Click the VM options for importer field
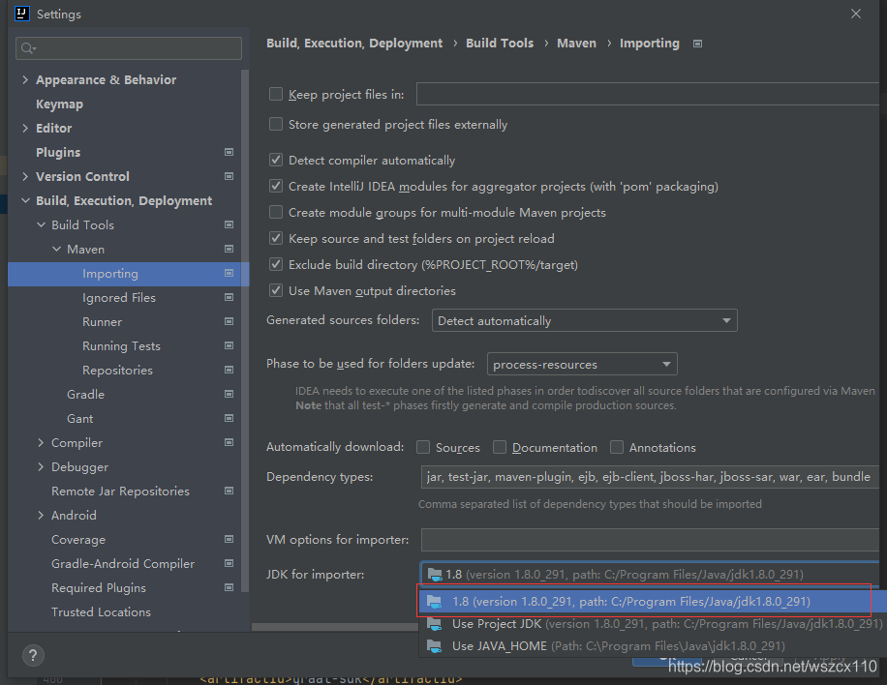The height and width of the screenshot is (685, 887). click(650, 540)
